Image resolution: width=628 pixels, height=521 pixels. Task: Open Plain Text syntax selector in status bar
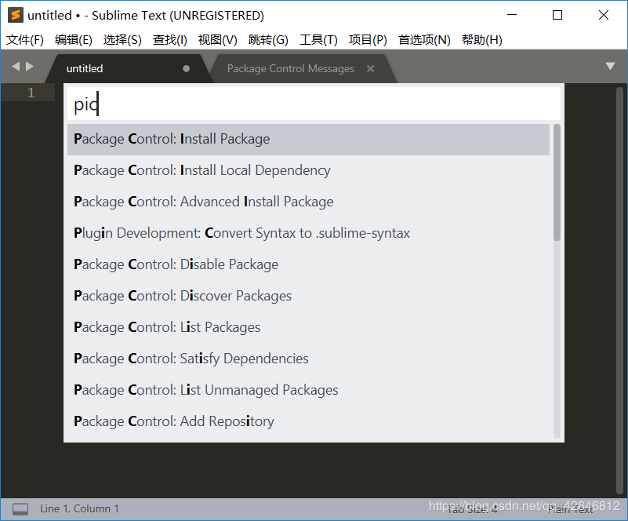(x=570, y=509)
